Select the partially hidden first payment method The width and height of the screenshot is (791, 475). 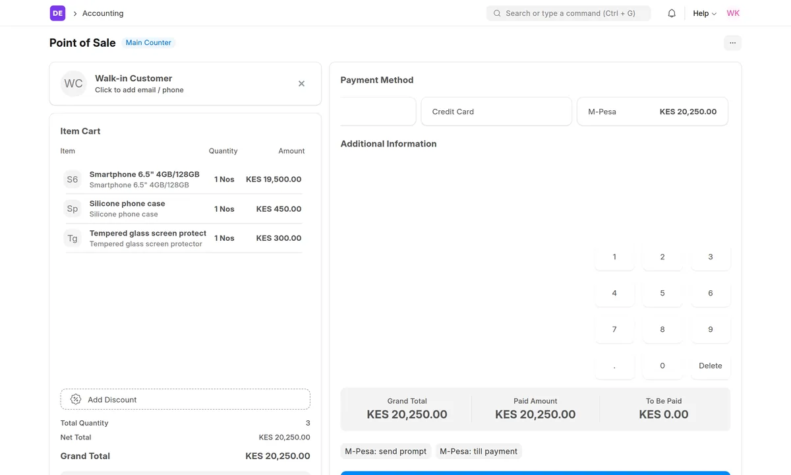coord(378,111)
